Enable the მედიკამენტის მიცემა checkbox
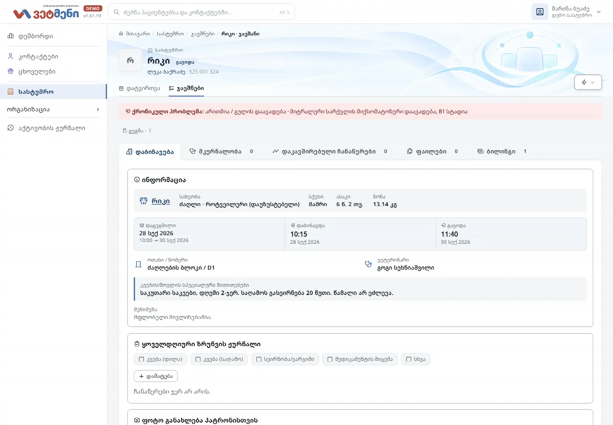 [330, 359]
